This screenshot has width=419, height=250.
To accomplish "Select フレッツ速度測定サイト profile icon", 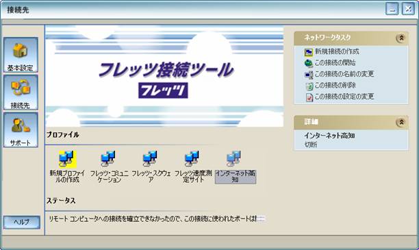I will [192, 158].
